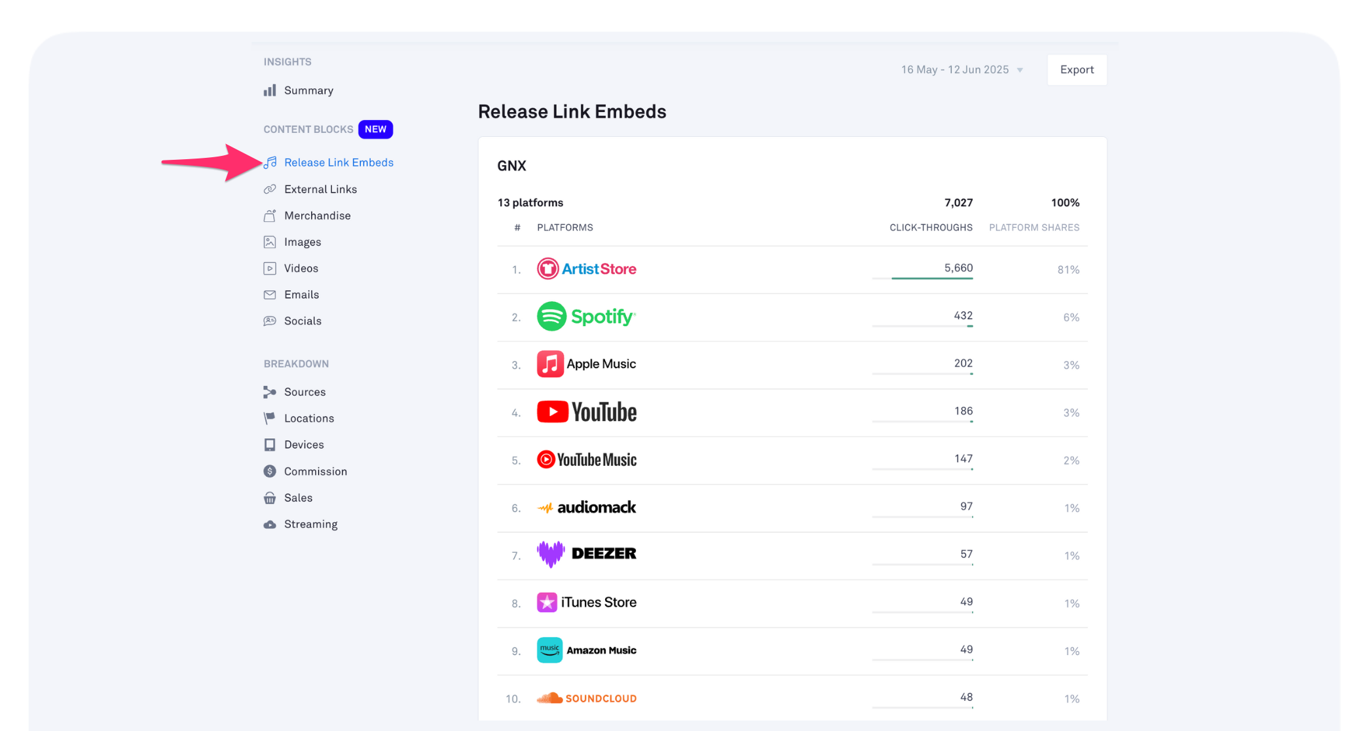
Task: Click the Streaming cloud icon
Action: pos(270,524)
